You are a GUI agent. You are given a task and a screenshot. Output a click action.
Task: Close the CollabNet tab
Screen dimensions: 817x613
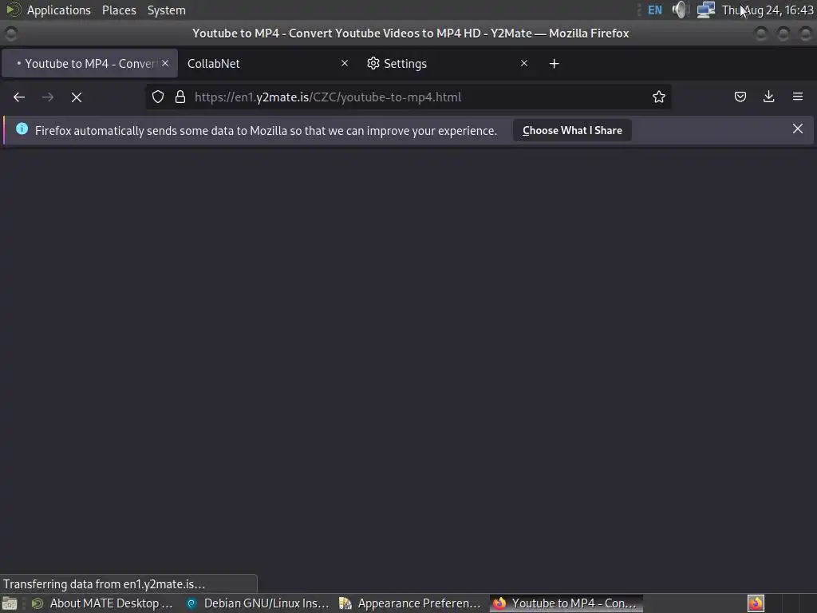tap(345, 63)
